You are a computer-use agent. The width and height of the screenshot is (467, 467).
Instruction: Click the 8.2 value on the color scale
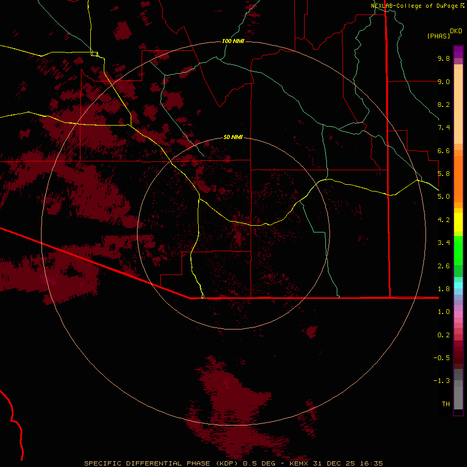tap(444, 104)
